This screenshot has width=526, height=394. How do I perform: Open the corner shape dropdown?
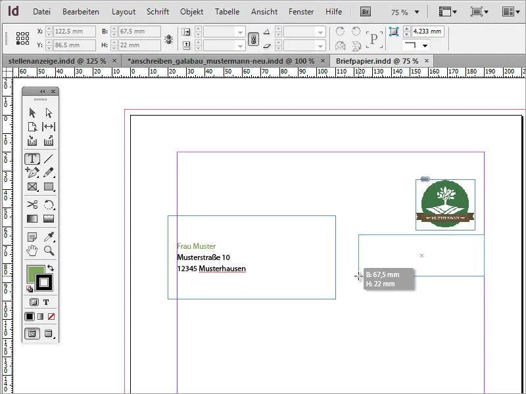pyautogui.click(x=425, y=45)
